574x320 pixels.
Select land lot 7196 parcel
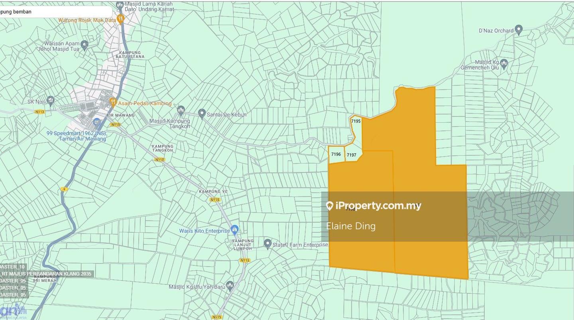336,155
